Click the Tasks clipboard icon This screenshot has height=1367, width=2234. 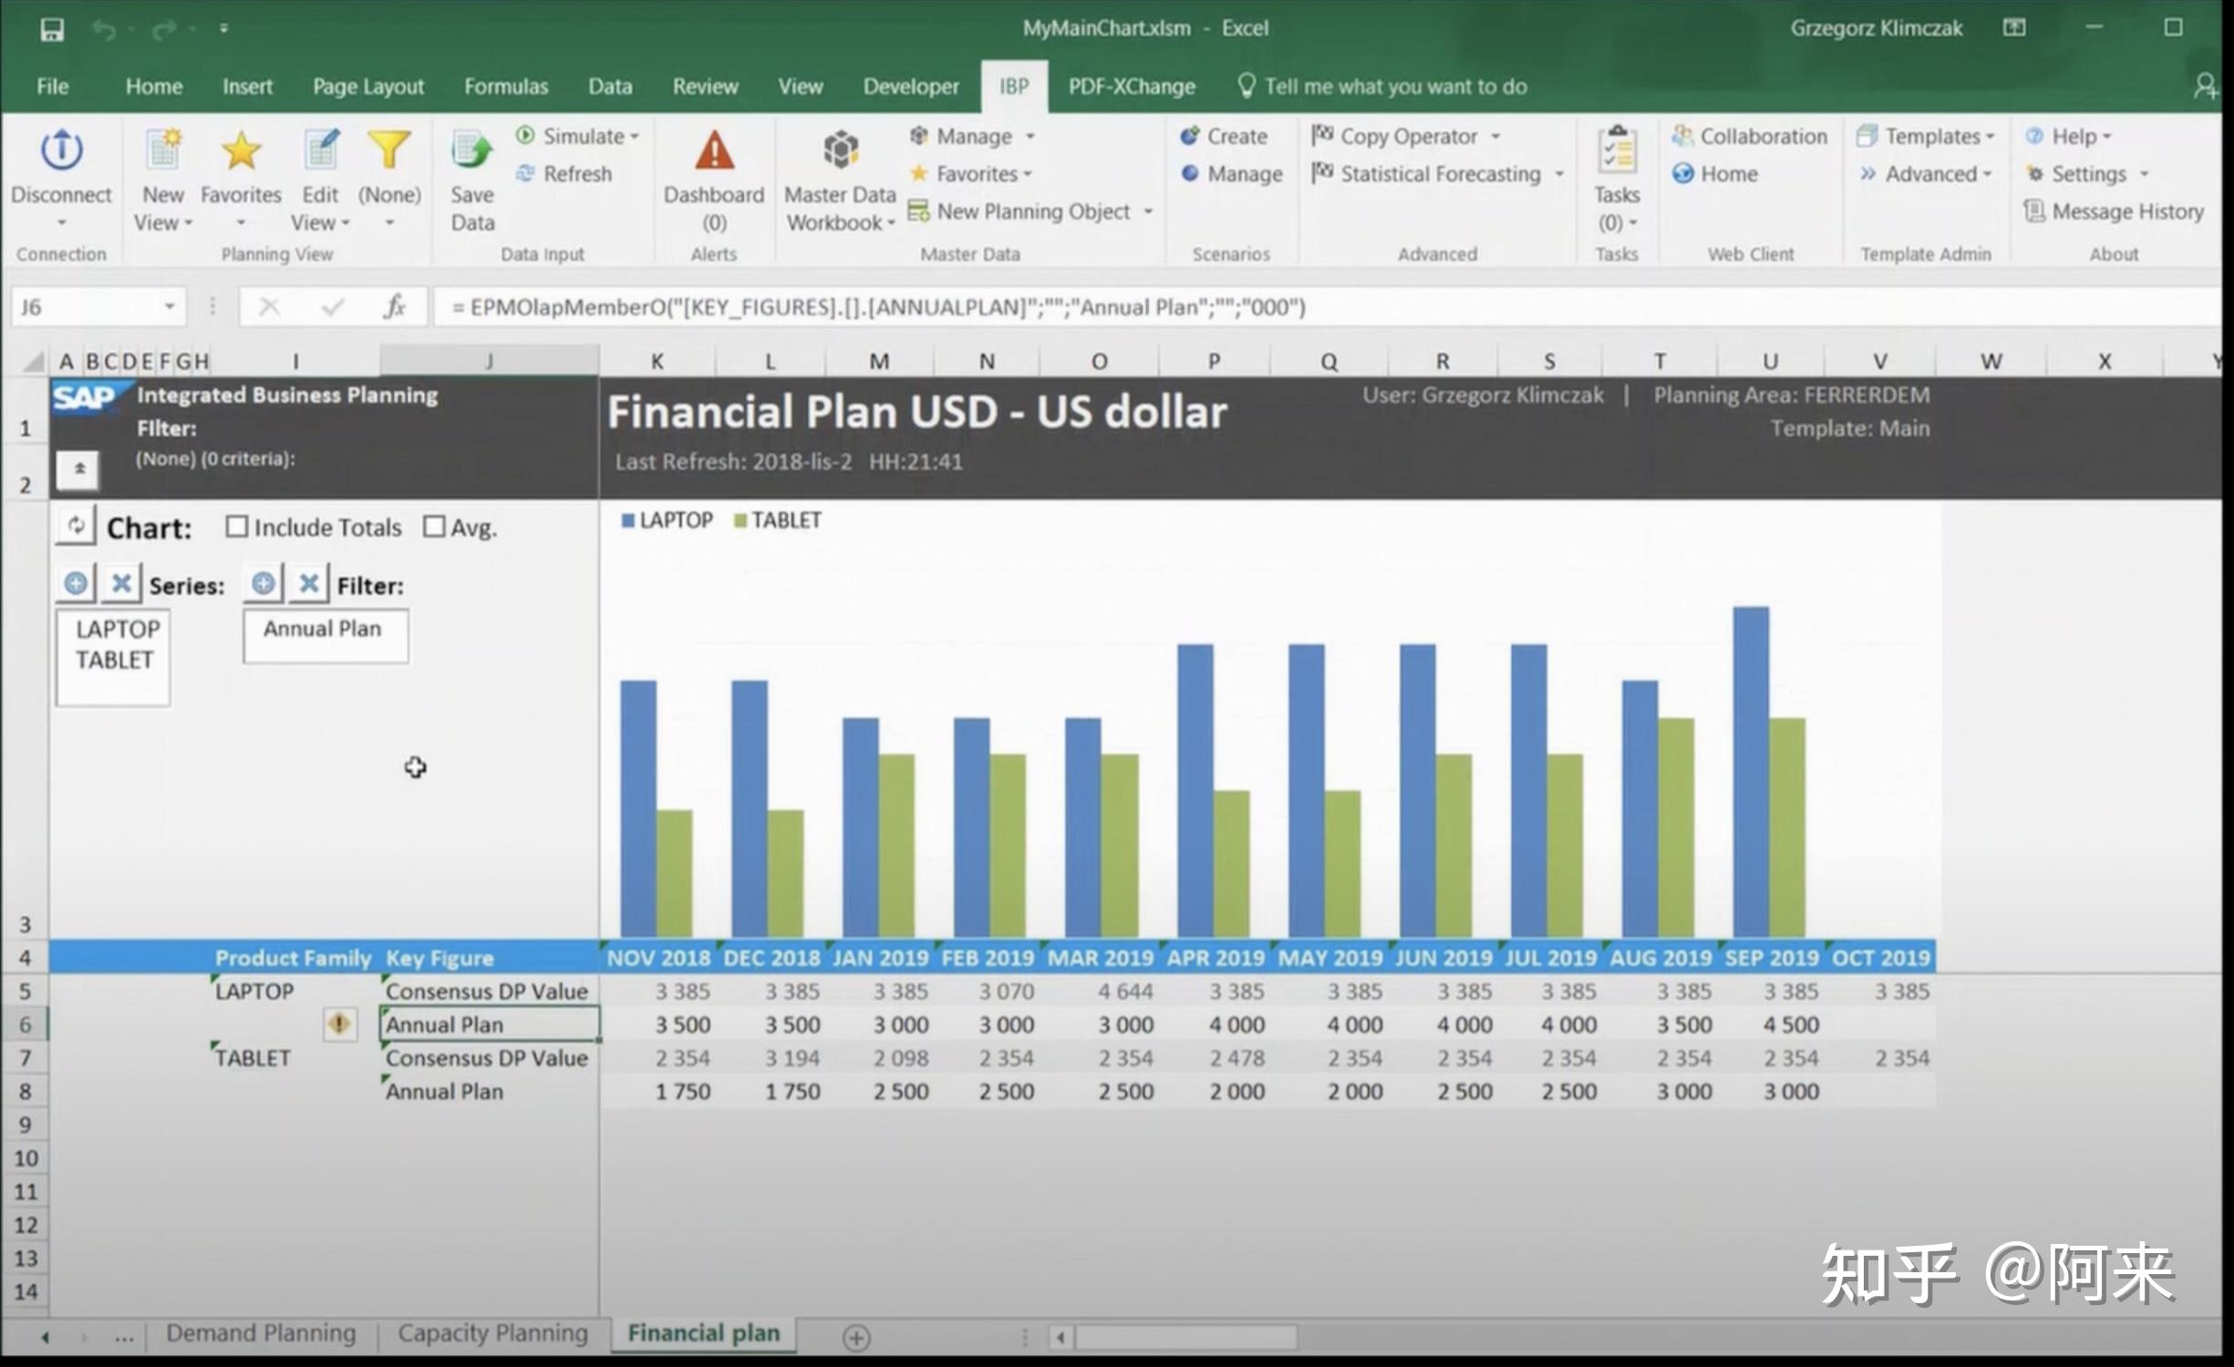click(x=1617, y=150)
